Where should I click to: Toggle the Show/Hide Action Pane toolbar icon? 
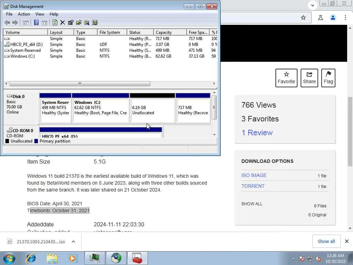click(x=44, y=22)
